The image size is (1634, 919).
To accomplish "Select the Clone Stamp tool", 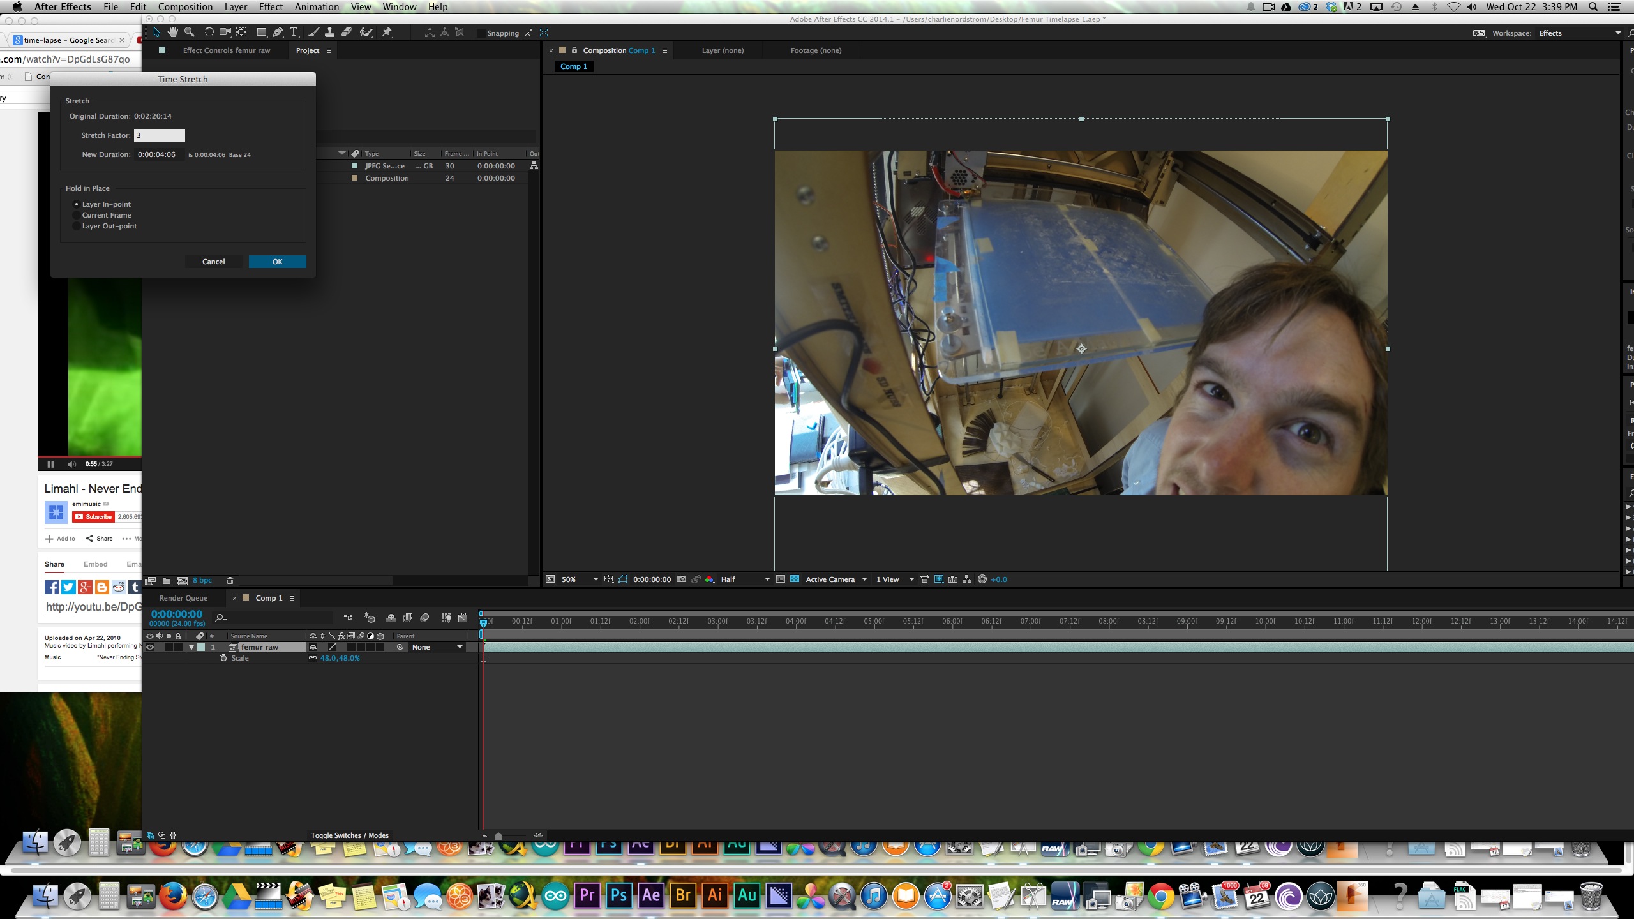I will click(329, 33).
